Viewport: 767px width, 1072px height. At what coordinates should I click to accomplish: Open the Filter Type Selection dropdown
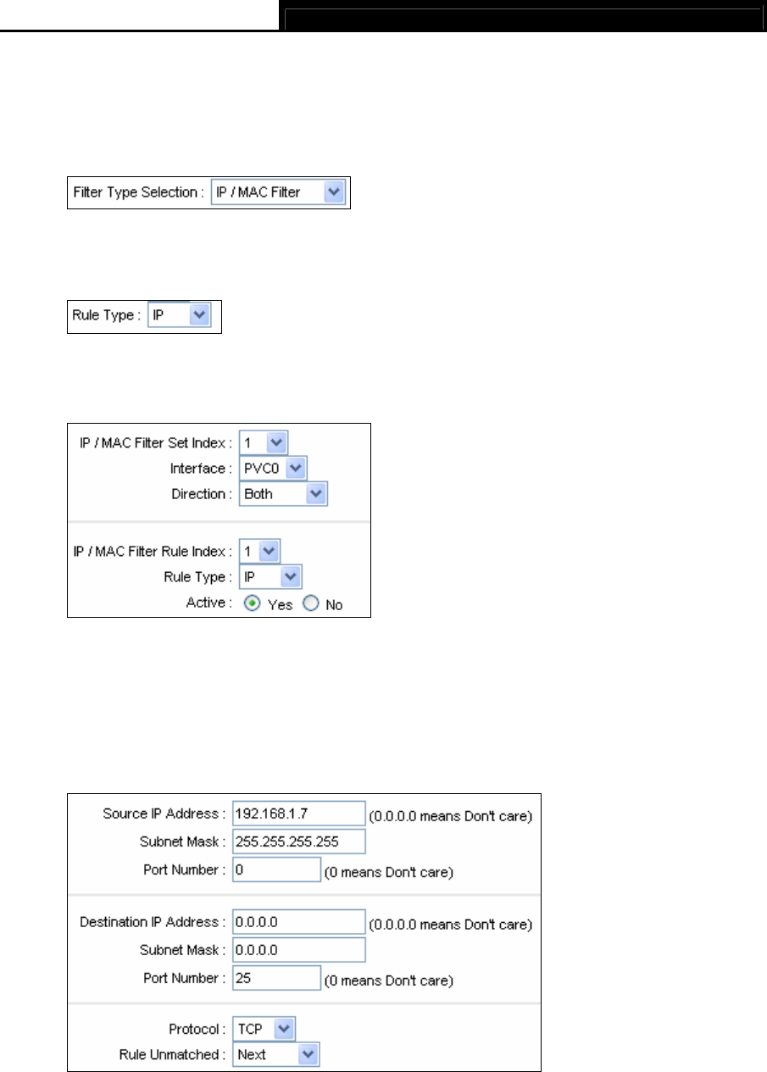(277, 193)
